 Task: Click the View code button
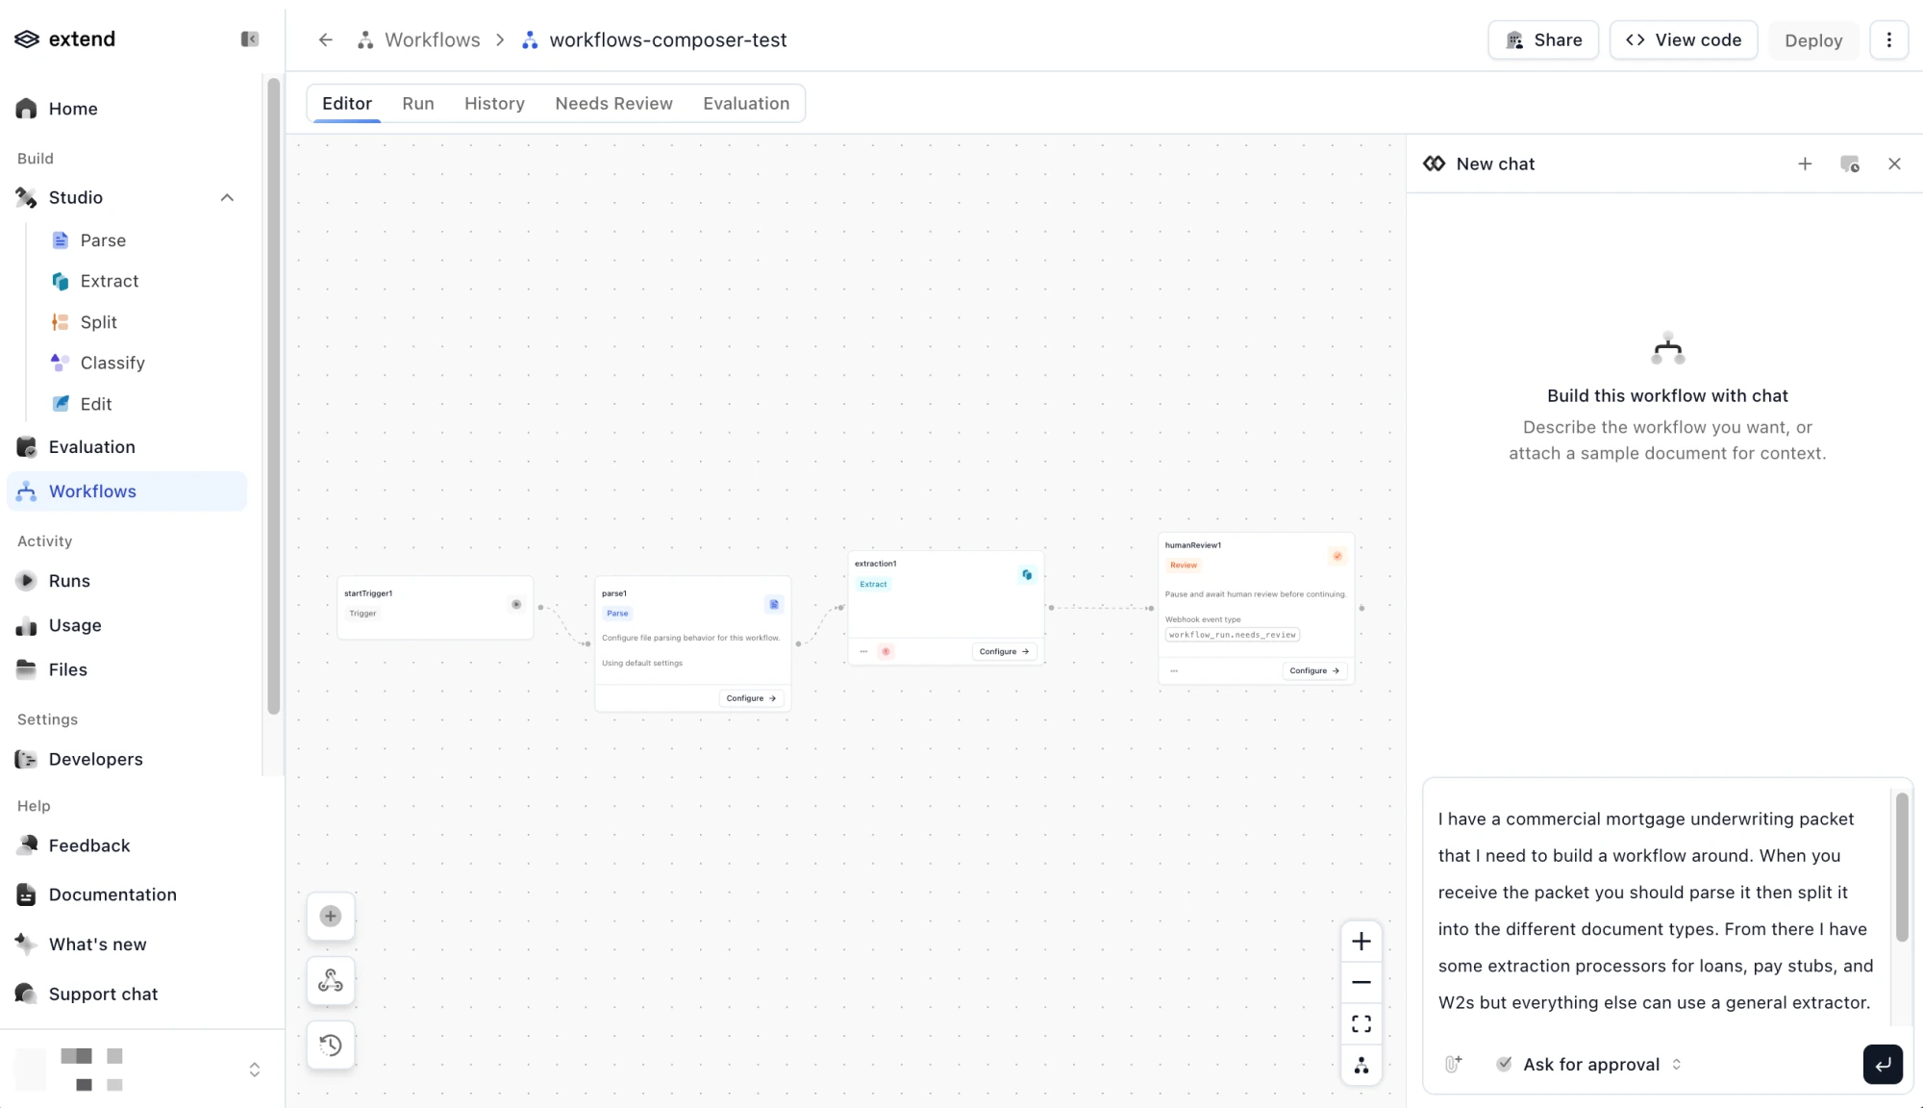tap(1684, 40)
